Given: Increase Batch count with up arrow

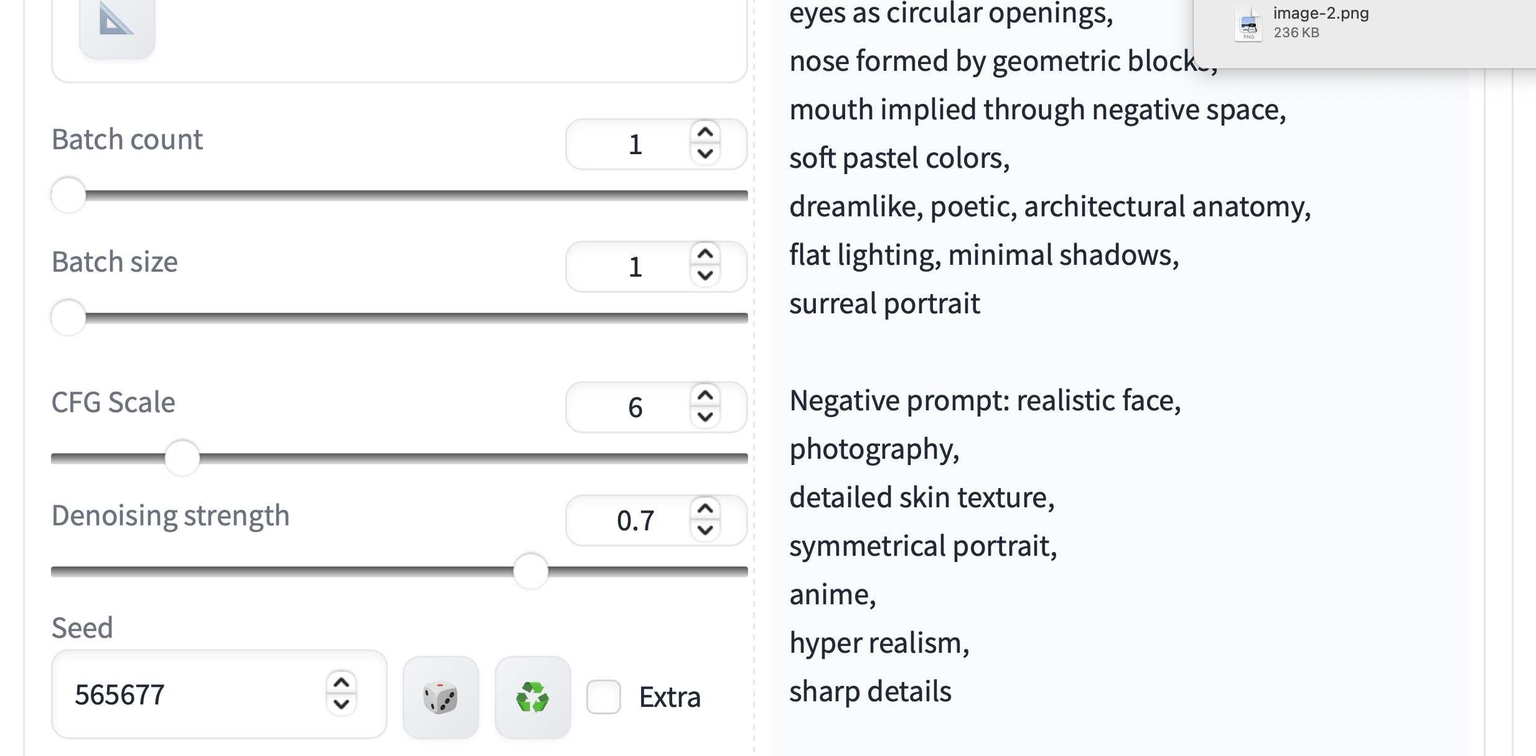Looking at the screenshot, I should [705, 132].
